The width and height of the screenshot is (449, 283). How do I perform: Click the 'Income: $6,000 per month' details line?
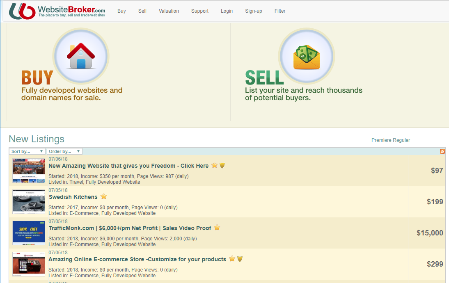tap(123, 239)
